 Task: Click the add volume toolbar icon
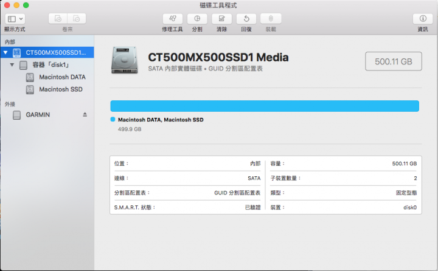58,19
